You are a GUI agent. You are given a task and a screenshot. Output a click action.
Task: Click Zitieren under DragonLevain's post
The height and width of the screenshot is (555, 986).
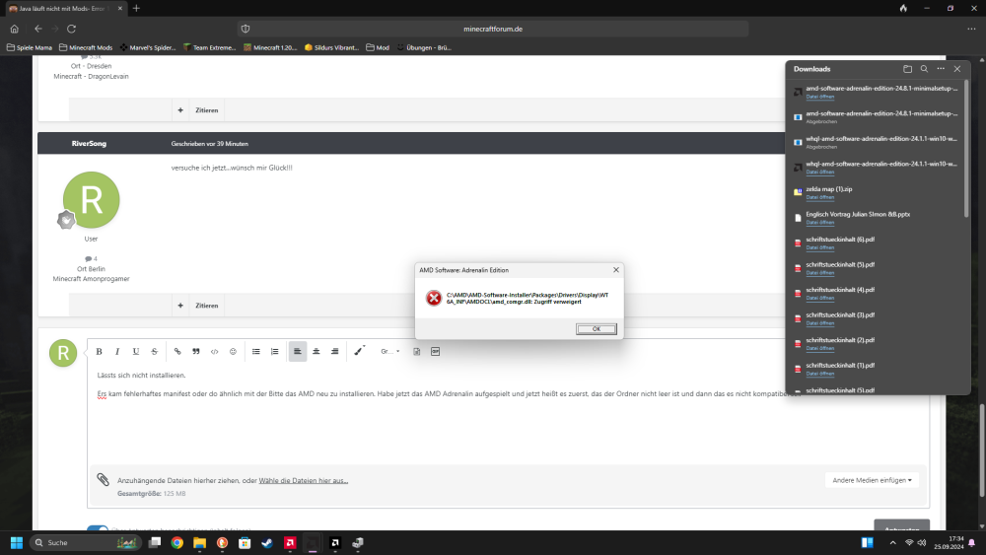coord(206,110)
